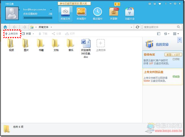The height and width of the screenshot is (137, 185).
Task: Click the 登录有奖 reward heading
Action: [x=149, y=55]
